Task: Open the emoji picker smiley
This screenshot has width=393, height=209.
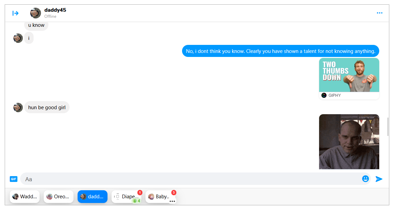Action: pos(365,179)
